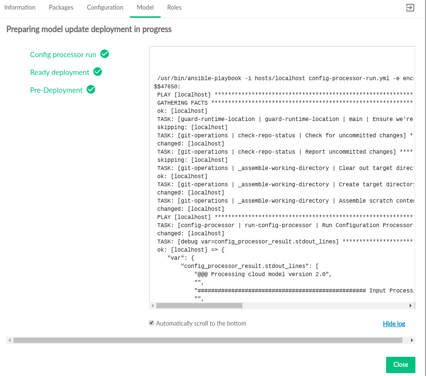Uncheck Automatically scroll to the bottom
426x376 pixels.
[152, 323]
